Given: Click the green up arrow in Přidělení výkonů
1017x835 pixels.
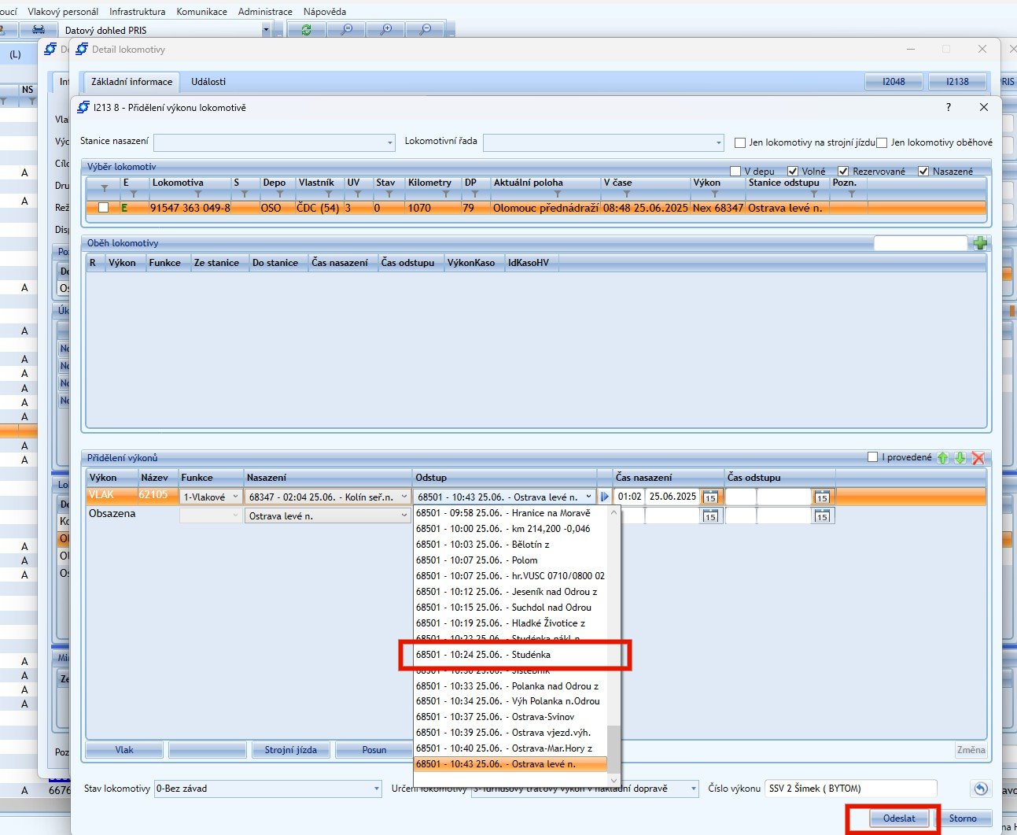Looking at the screenshot, I should (943, 458).
